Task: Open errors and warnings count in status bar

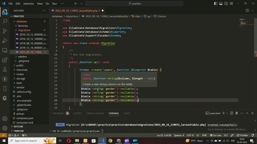Action: click(14, 135)
